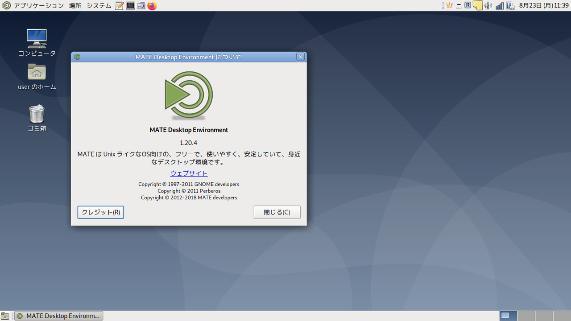Open the volume speaker applet

pos(488,6)
